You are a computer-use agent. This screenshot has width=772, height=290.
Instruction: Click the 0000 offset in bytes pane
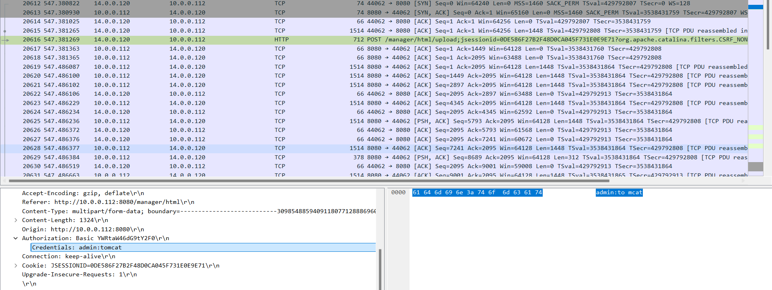click(398, 193)
